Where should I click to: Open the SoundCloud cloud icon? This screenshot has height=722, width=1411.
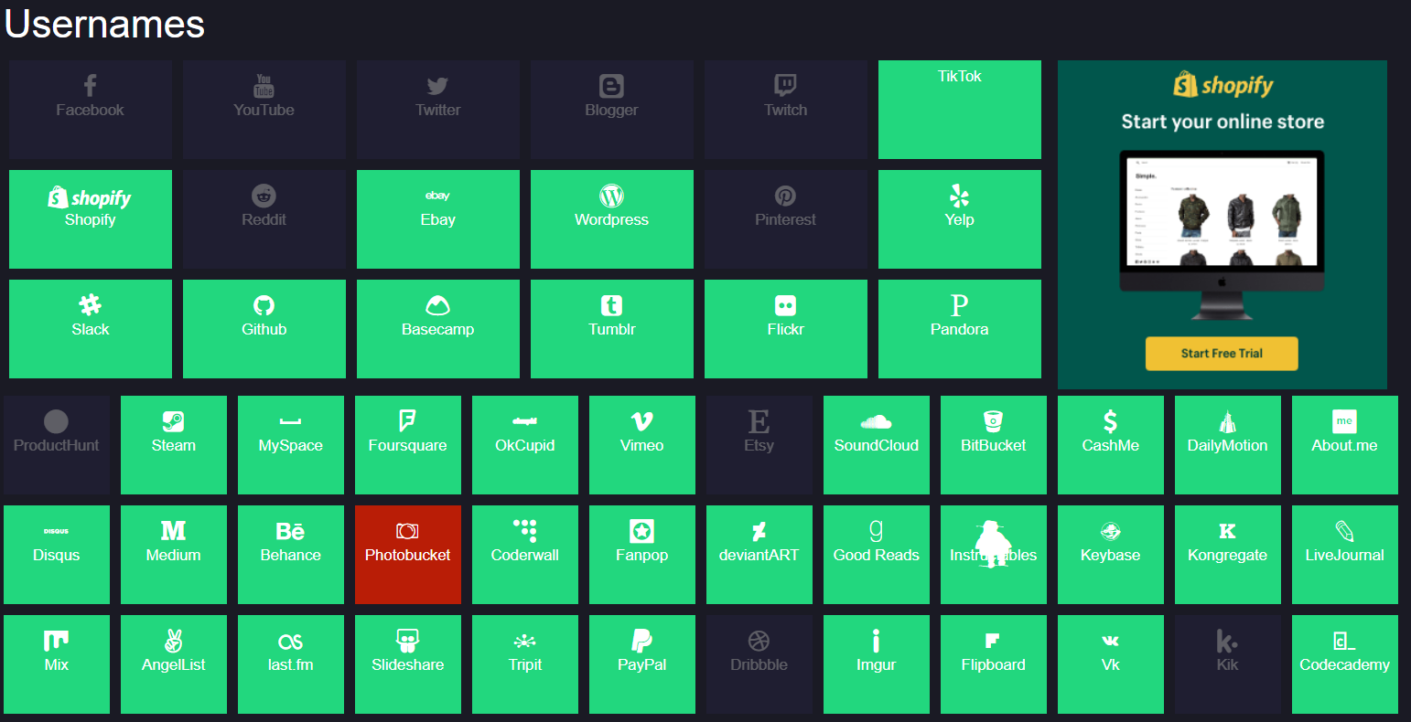click(x=876, y=422)
